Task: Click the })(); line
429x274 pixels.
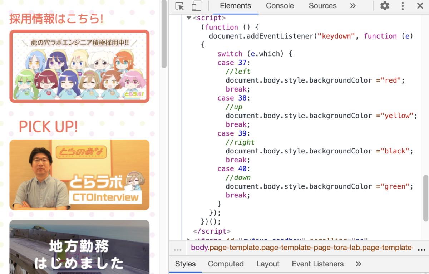Action: (x=211, y=222)
